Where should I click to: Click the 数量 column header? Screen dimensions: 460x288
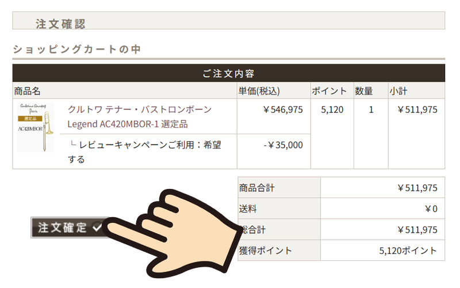[x=364, y=91]
